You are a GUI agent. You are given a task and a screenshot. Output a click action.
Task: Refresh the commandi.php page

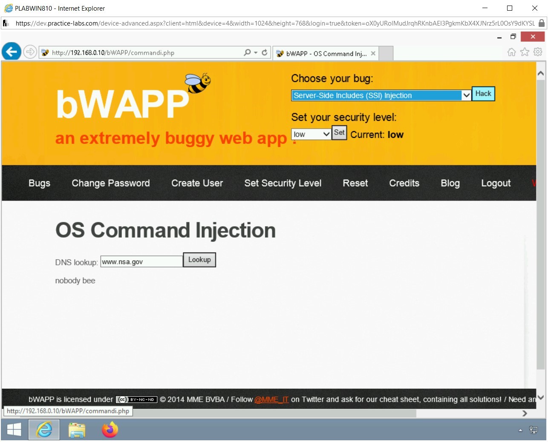[264, 52]
